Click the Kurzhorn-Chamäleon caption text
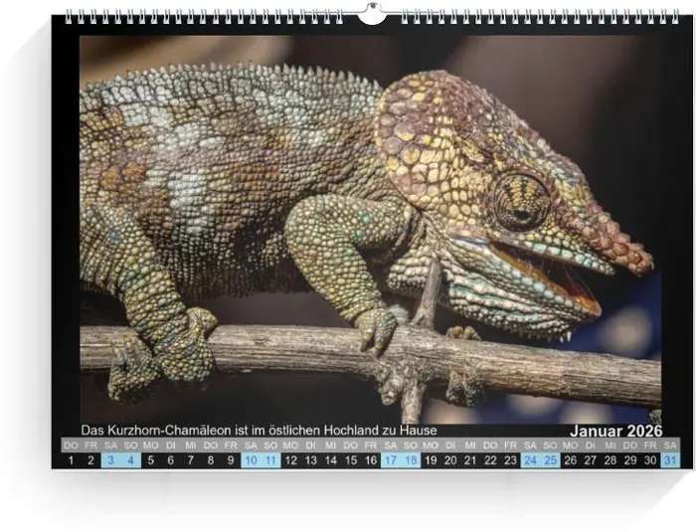696x532 pixels. [259, 431]
